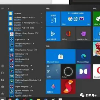Open the Dolby tile

(x=83, y=72)
